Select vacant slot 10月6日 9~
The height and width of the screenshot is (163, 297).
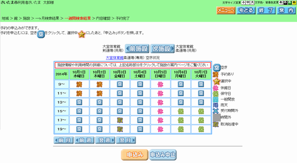click(x=181, y=84)
